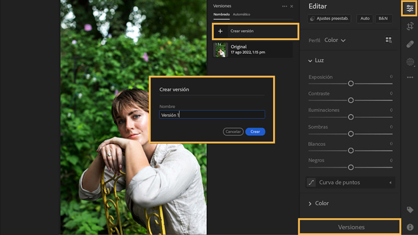Click the Negros slider handle
Viewport: 418px width, 235px height.
tap(351, 167)
